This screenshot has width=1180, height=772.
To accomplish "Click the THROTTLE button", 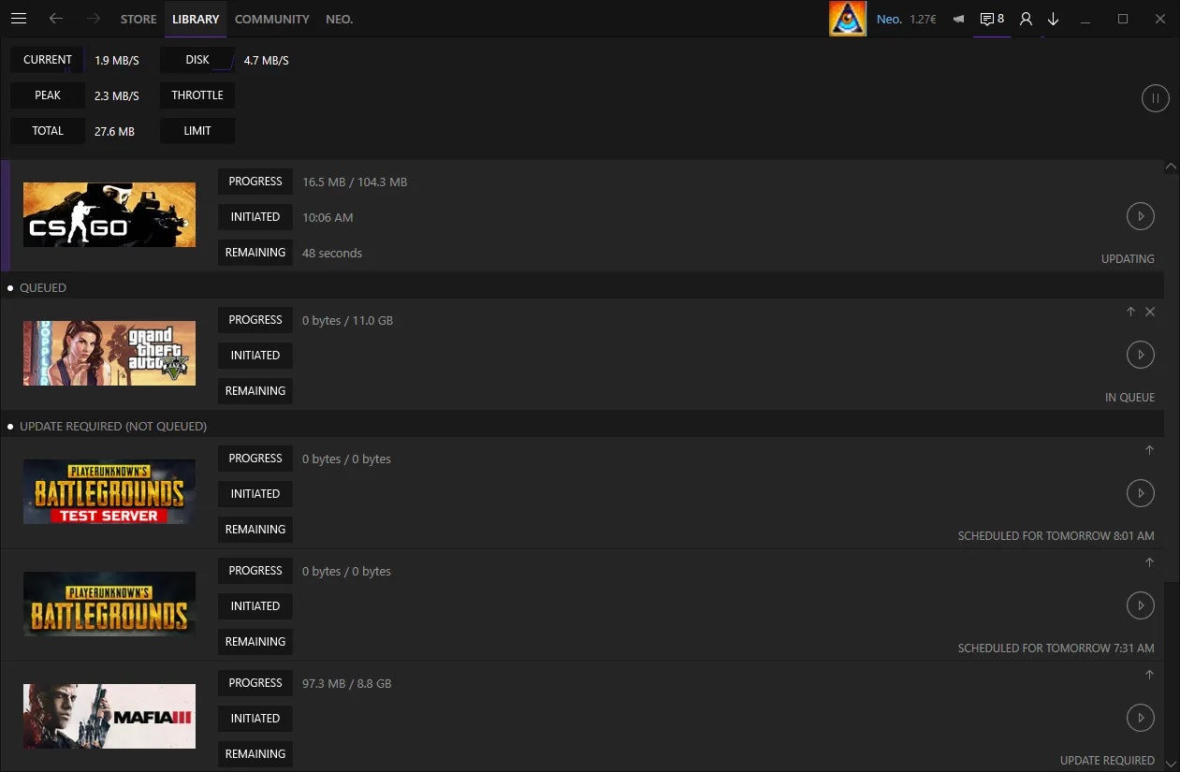I will pos(197,95).
